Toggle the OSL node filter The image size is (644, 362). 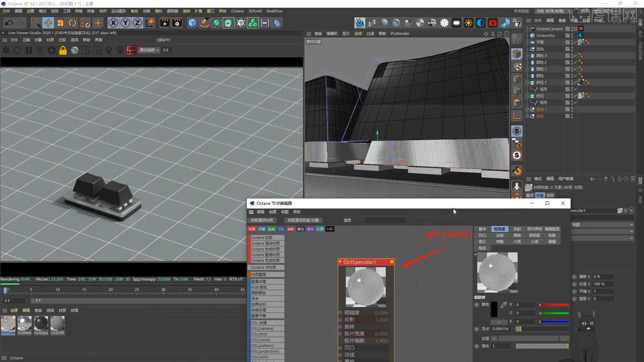(281, 229)
